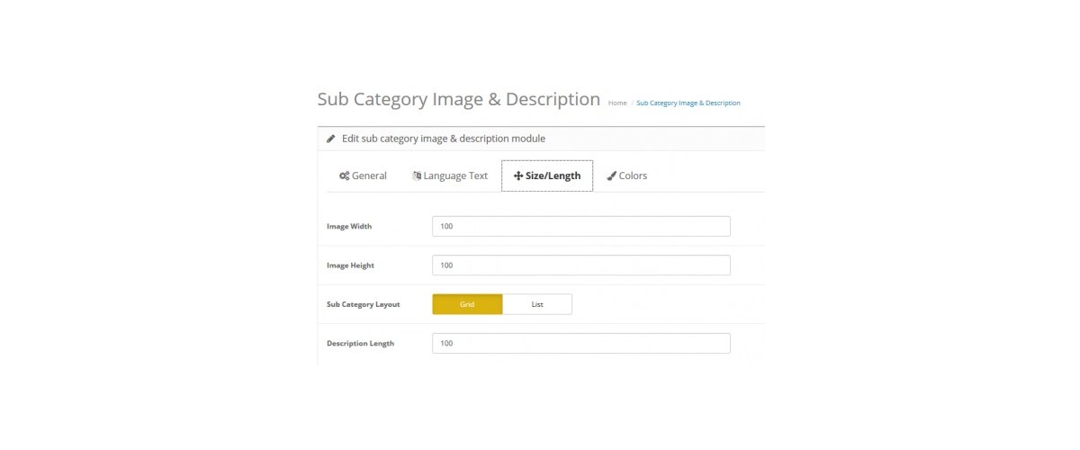Click the Sub Category Image & Description page title

459,99
